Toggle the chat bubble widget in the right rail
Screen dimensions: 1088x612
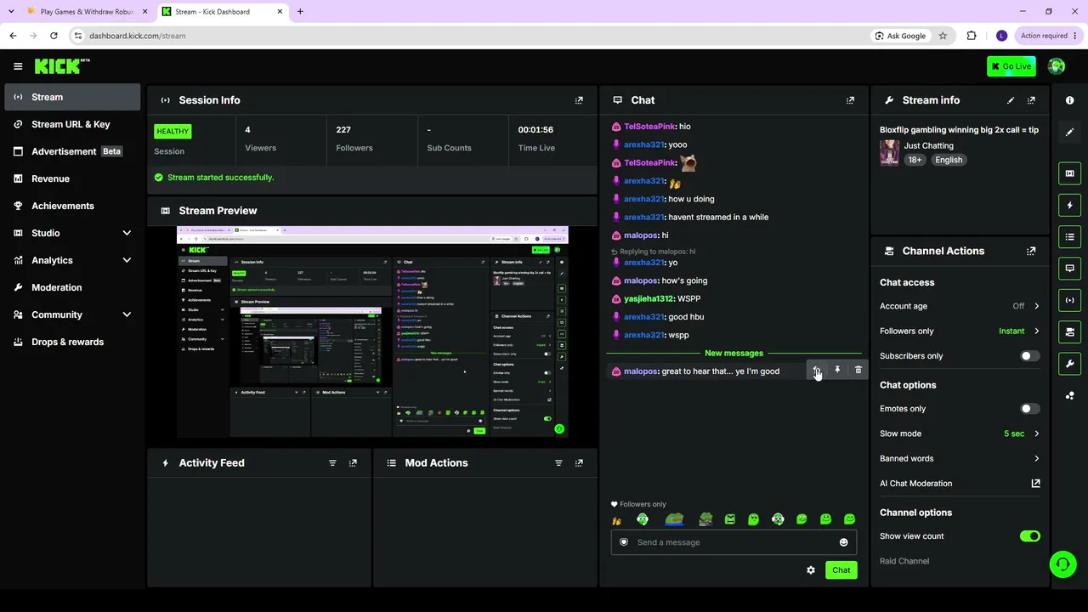coord(1069,268)
